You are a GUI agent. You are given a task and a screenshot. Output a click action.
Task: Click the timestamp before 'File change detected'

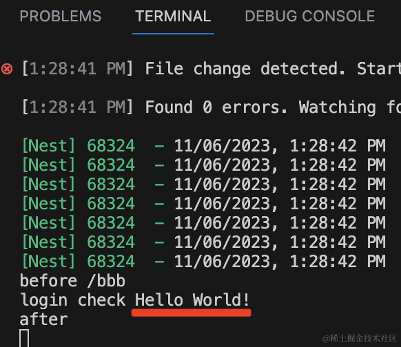tap(77, 69)
